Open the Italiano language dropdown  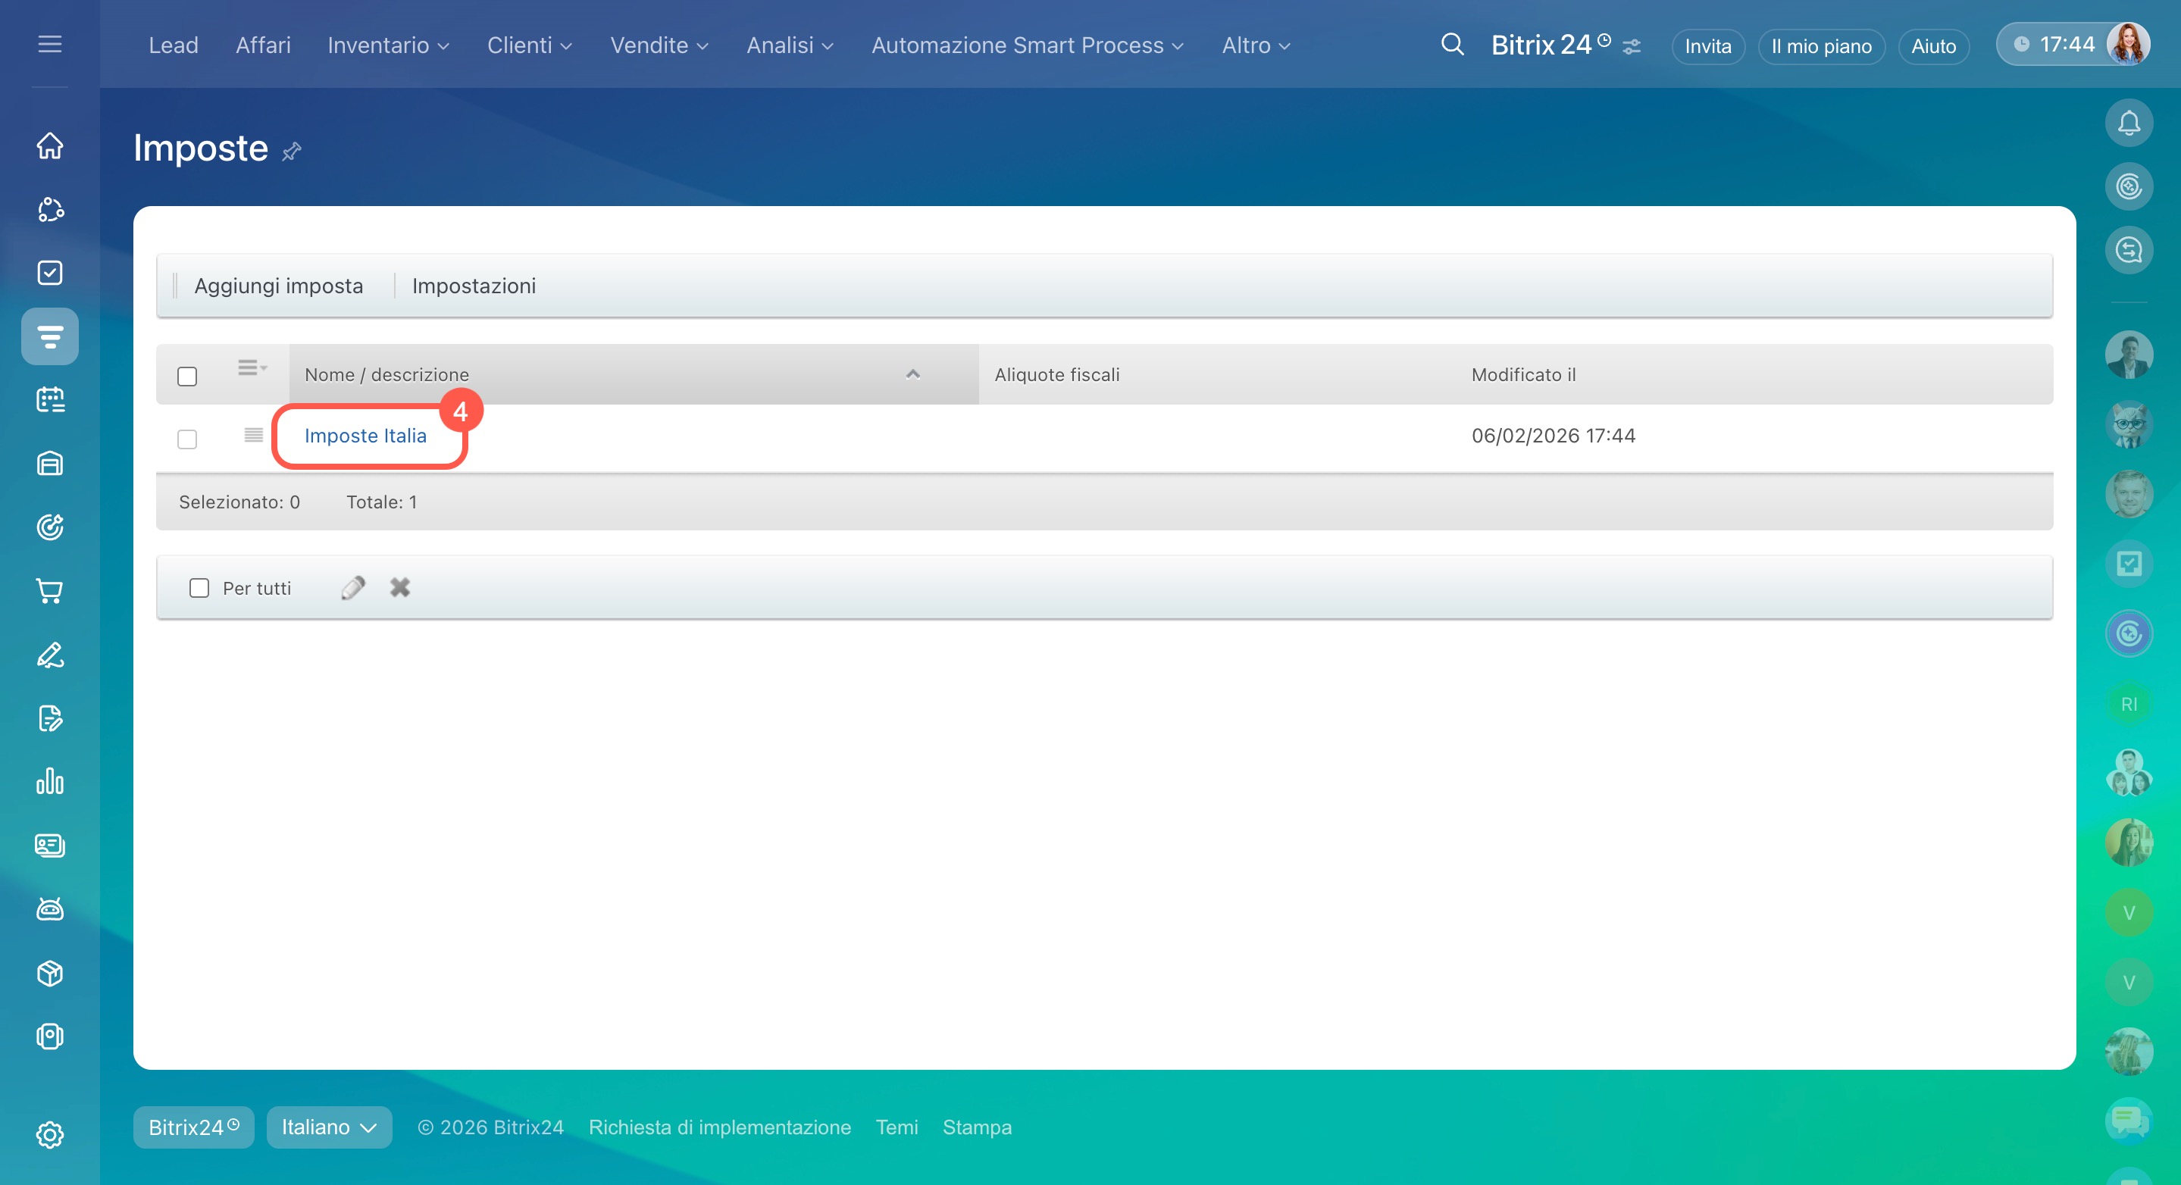[328, 1127]
